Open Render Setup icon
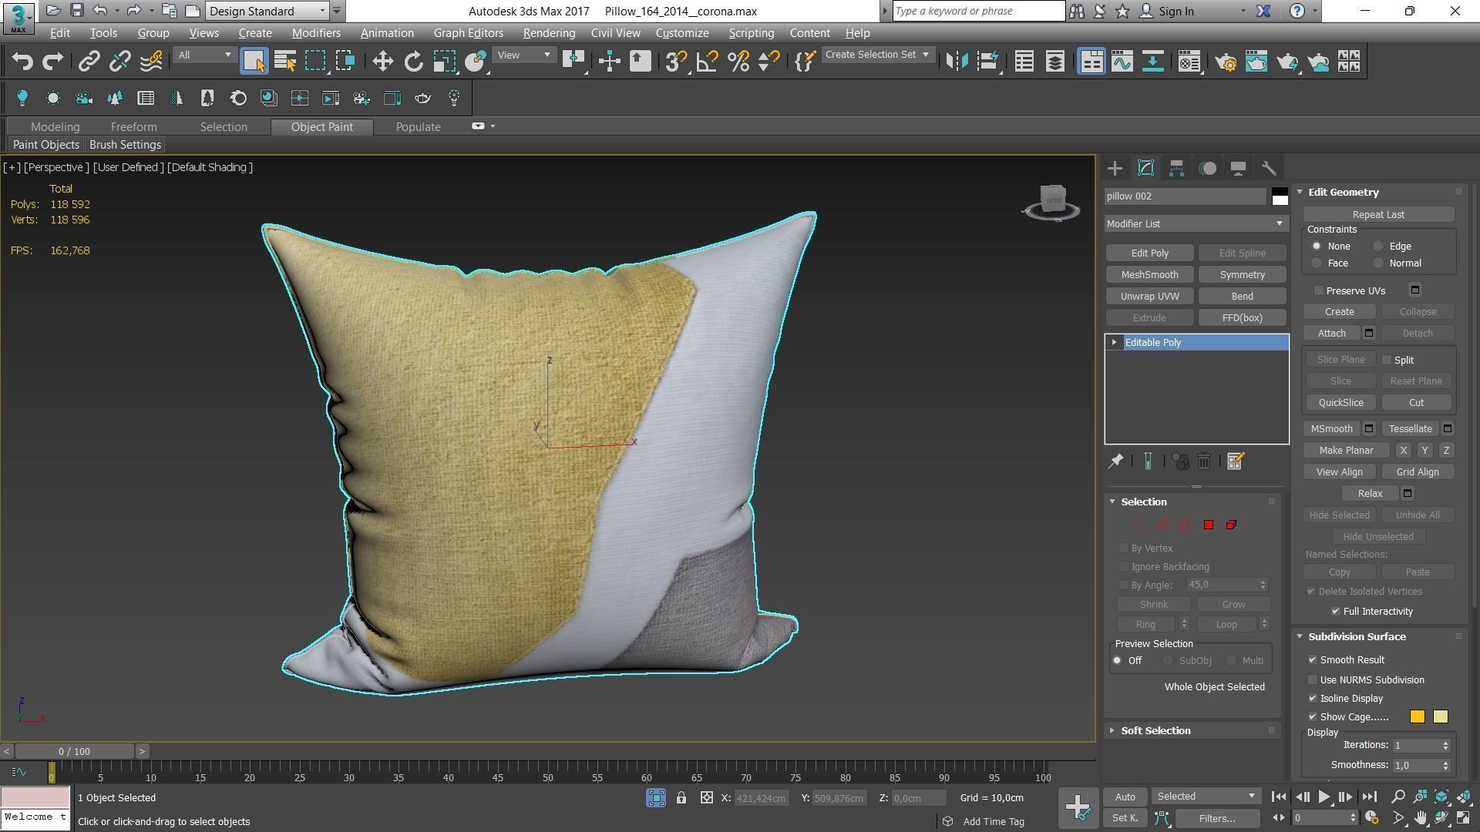1480x832 pixels. (1226, 62)
